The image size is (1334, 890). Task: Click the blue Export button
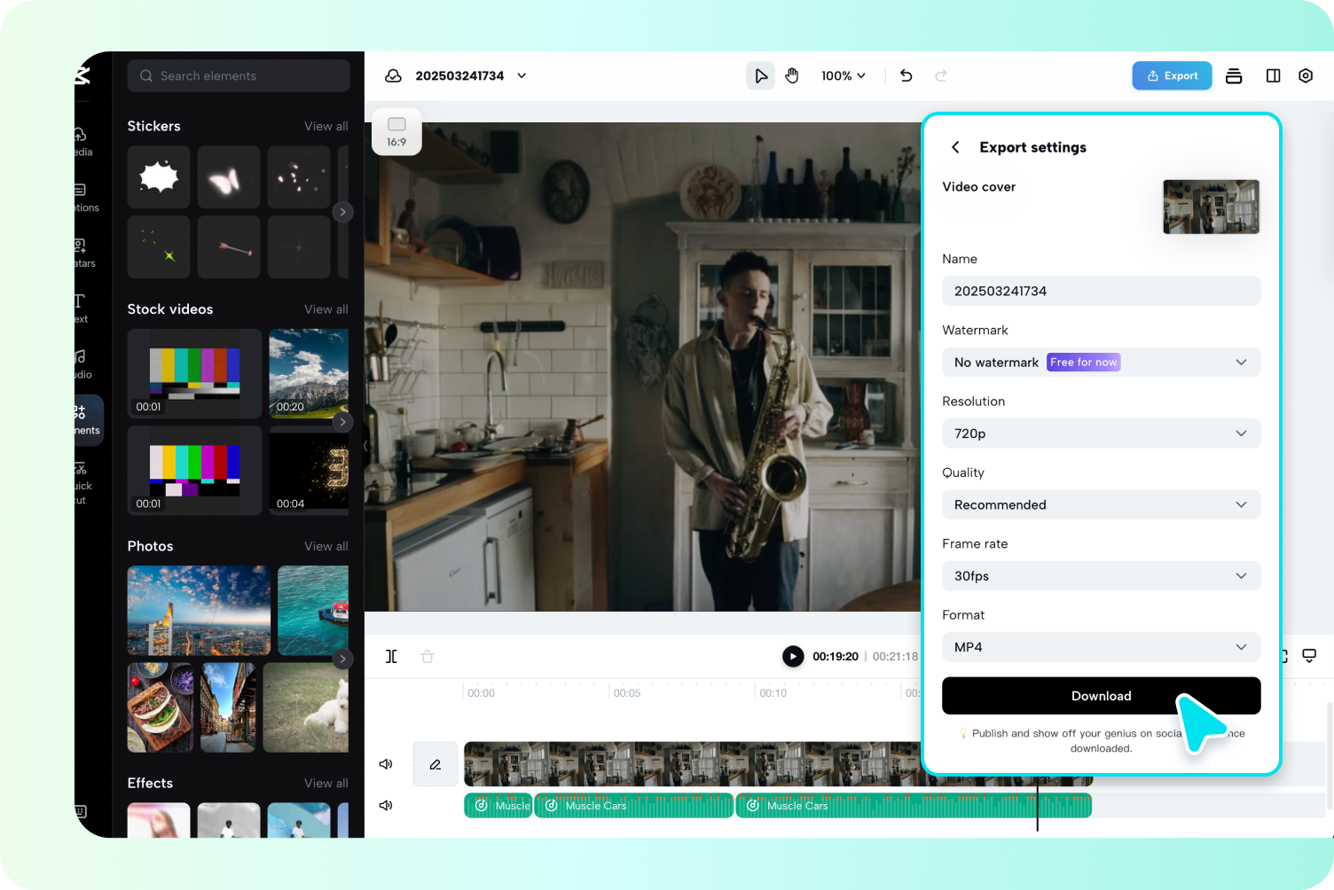coord(1172,76)
